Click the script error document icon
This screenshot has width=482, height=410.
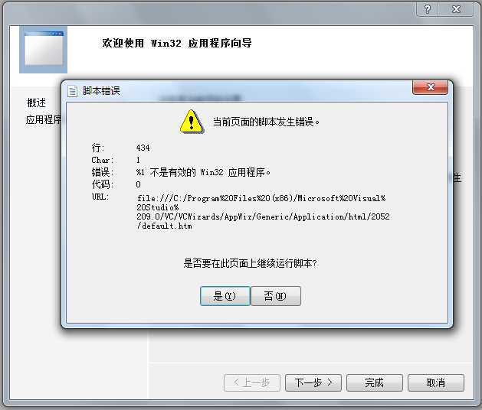(73, 91)
